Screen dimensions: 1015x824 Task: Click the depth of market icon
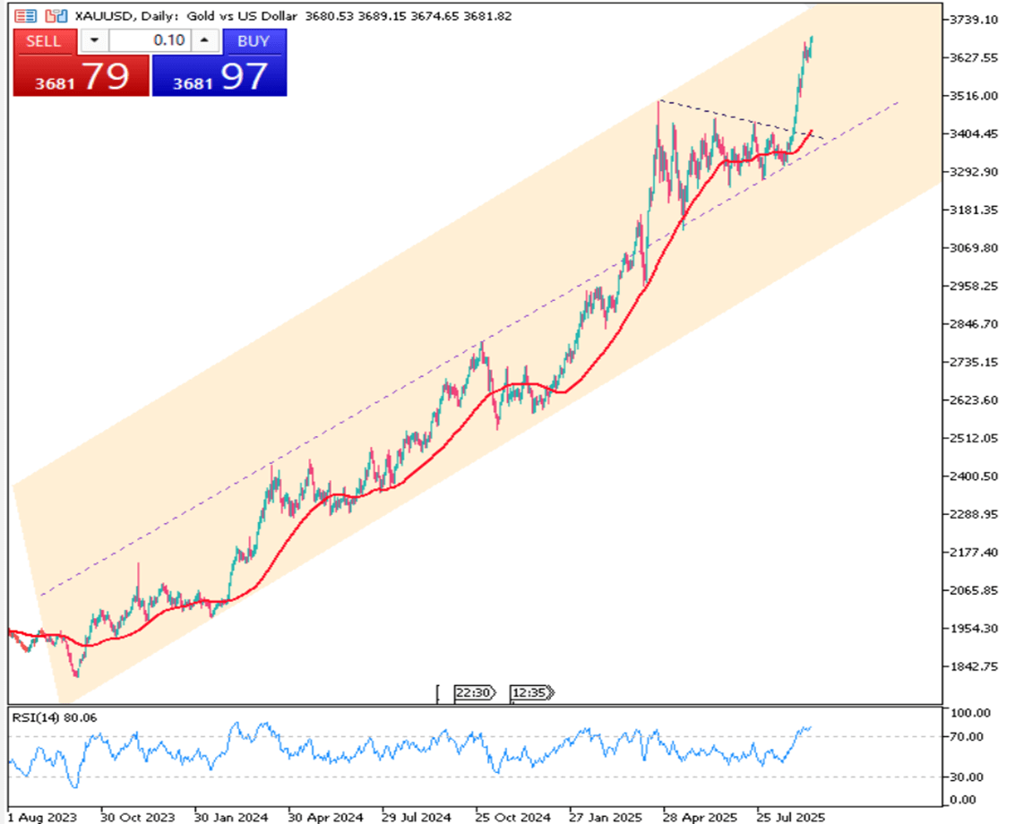56,16
